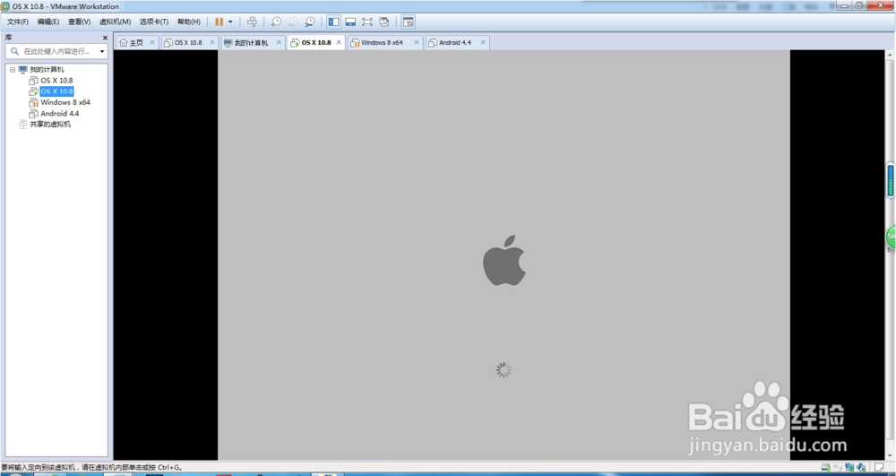Close the 我的计算机 tab
896x476 pixels.
pyautogui.click(x=279, y=42)
